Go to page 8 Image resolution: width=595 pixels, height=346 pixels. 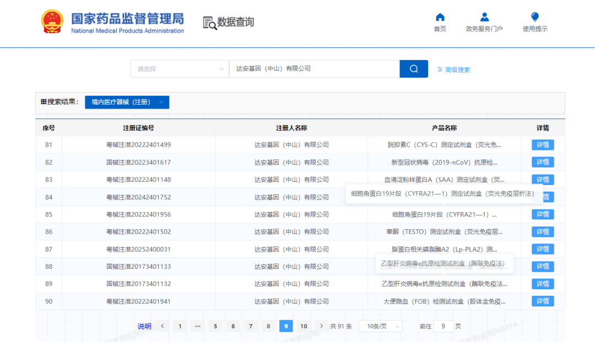268,326
